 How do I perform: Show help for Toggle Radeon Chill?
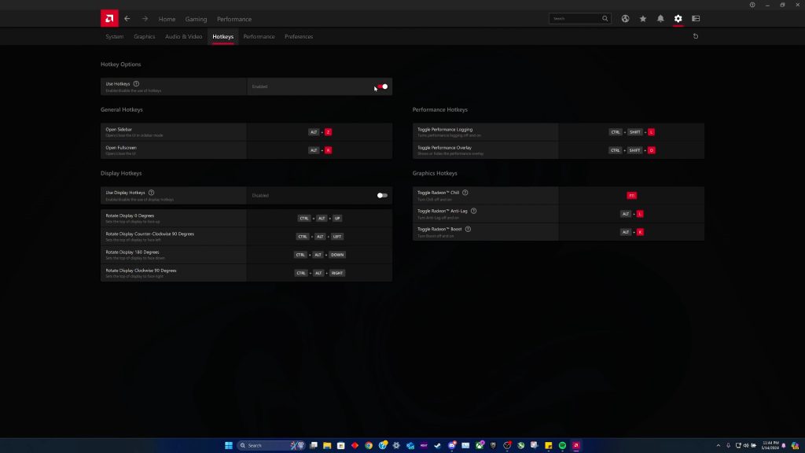(465, 193)
